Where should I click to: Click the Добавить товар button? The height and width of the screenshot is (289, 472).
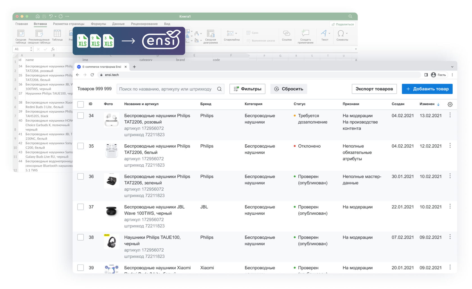point(427,89)
